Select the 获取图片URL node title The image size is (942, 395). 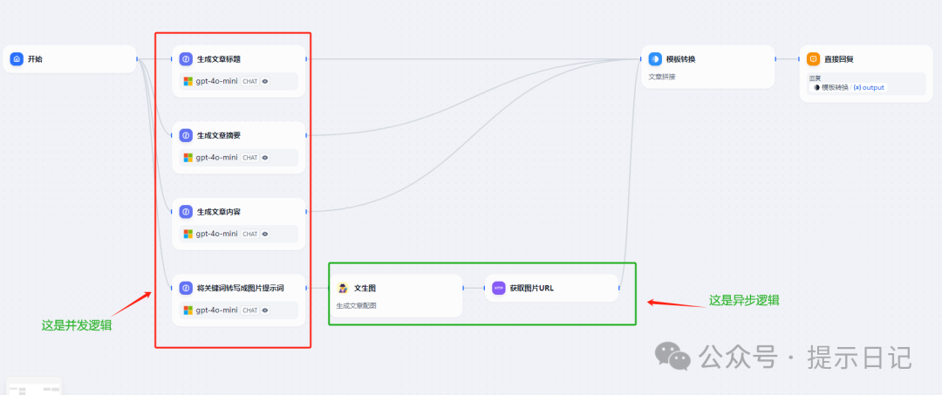(531, 288)
